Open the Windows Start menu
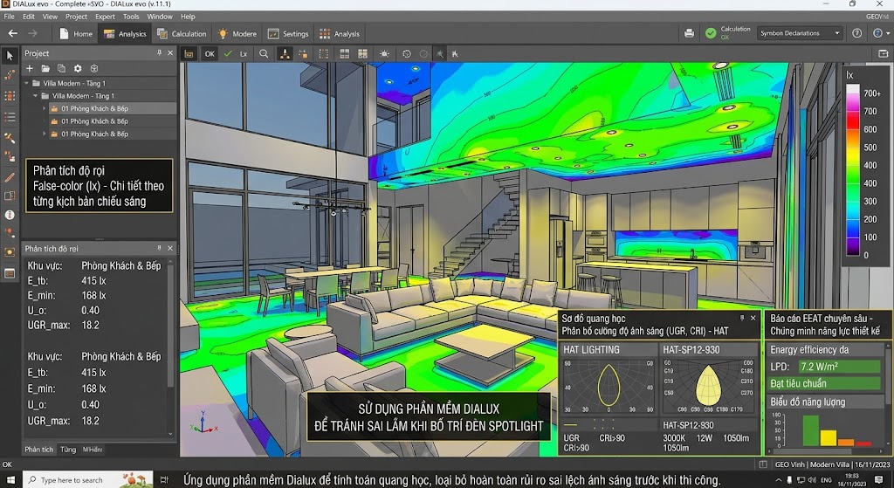The image size is (894, 488). pyautogui.click(x=10, y=479)
